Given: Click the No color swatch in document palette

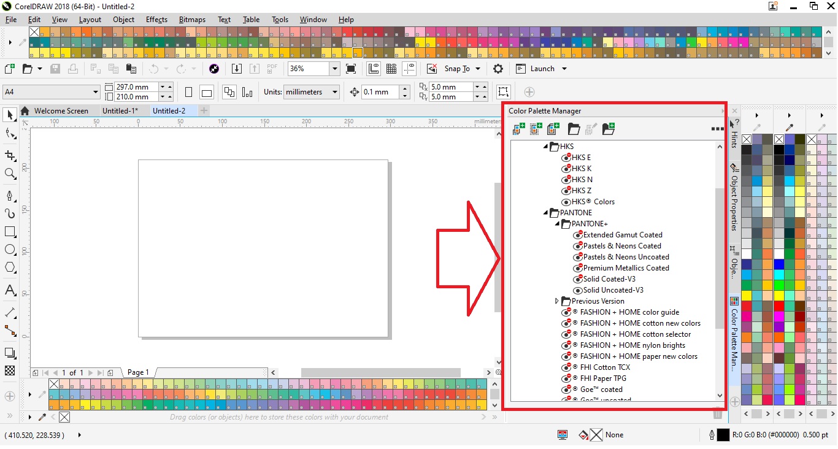Looking at the screenshot, I should [64, 417].
